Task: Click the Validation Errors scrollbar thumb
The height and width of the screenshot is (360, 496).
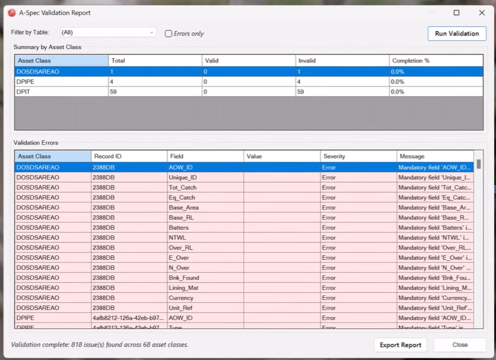Action: pyautogui.click(x=479, y=164)
